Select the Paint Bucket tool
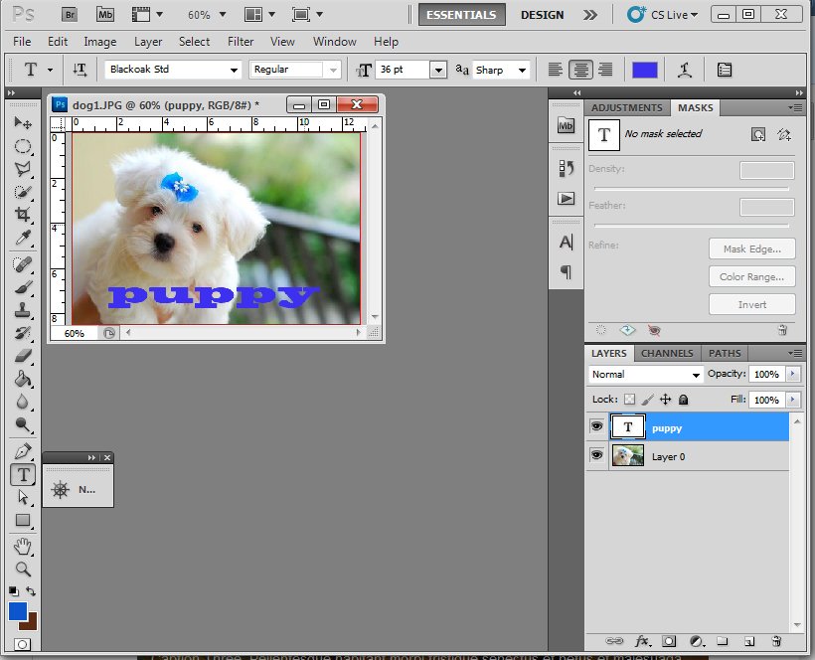The height and width of the screenshot is (660, 815). pyautogui.click(x=22, y=379)
